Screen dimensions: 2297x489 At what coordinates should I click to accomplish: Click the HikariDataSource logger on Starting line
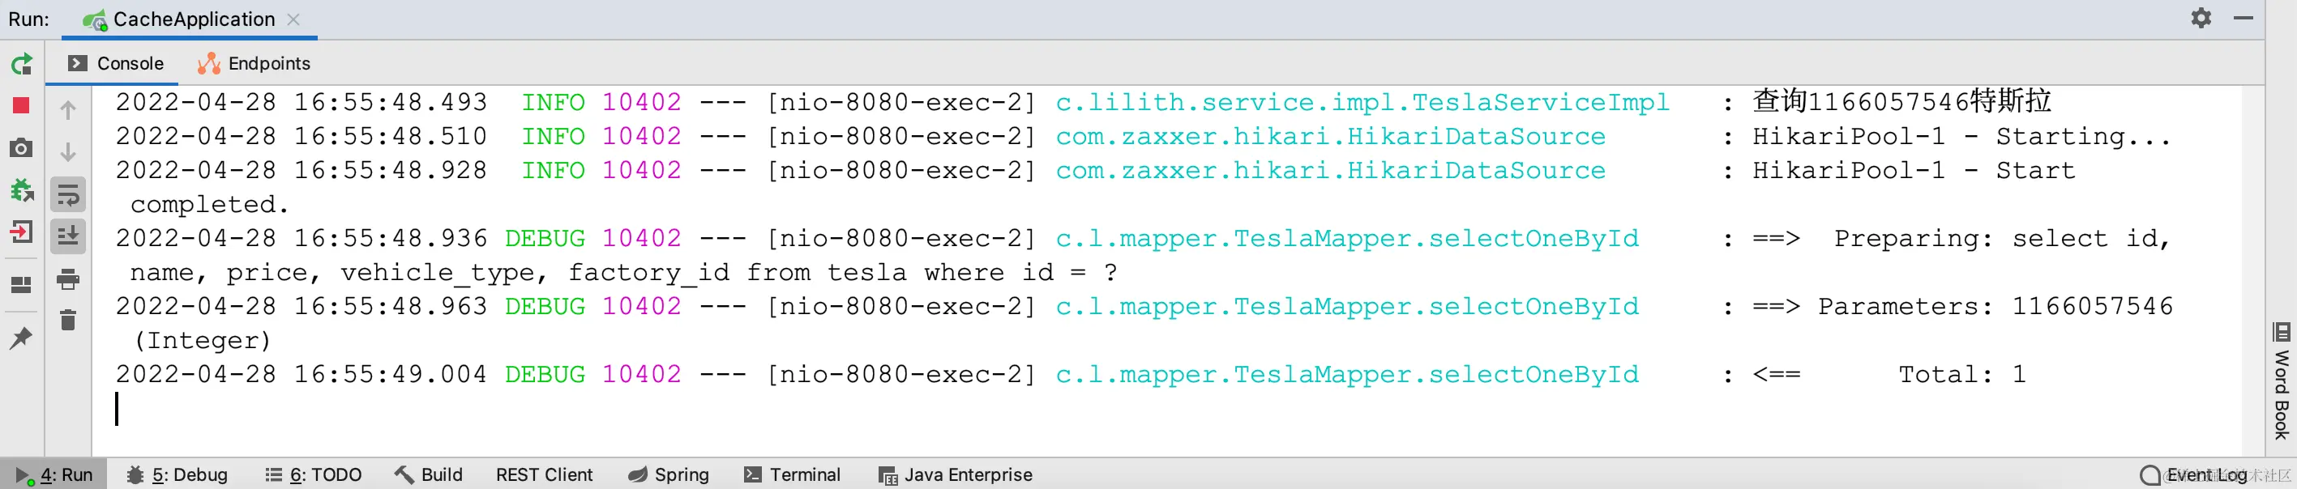[x=1330, y=136]
